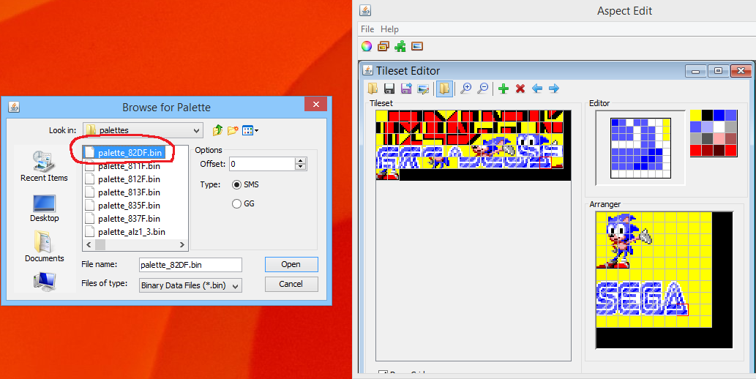Select file palette_813F.bin

(x=122, y=192)
